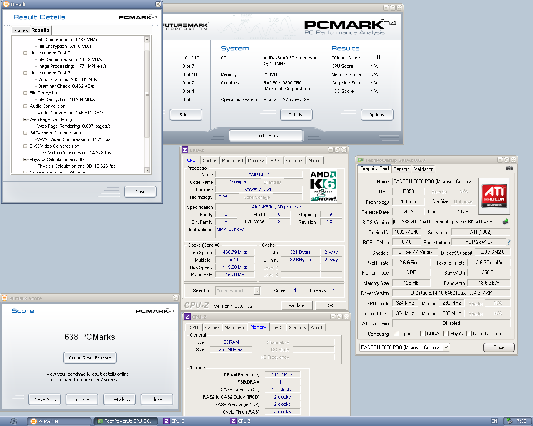
Task: Click Details... button under System section
Action: tap(297, 115)
